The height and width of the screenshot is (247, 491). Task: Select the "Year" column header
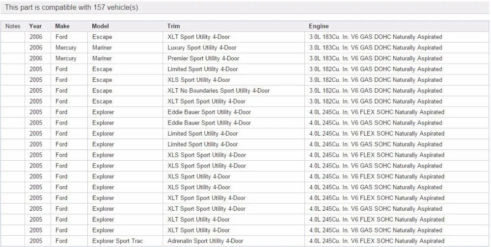(x=35, y=26)
